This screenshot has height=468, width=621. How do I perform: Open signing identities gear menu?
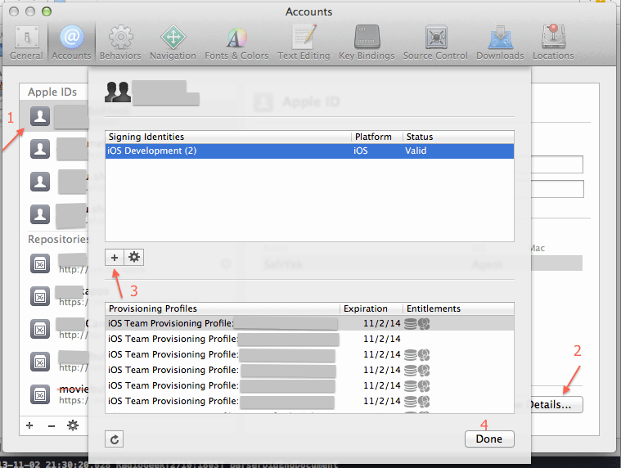pyautogui.click(x=134, y=258)
